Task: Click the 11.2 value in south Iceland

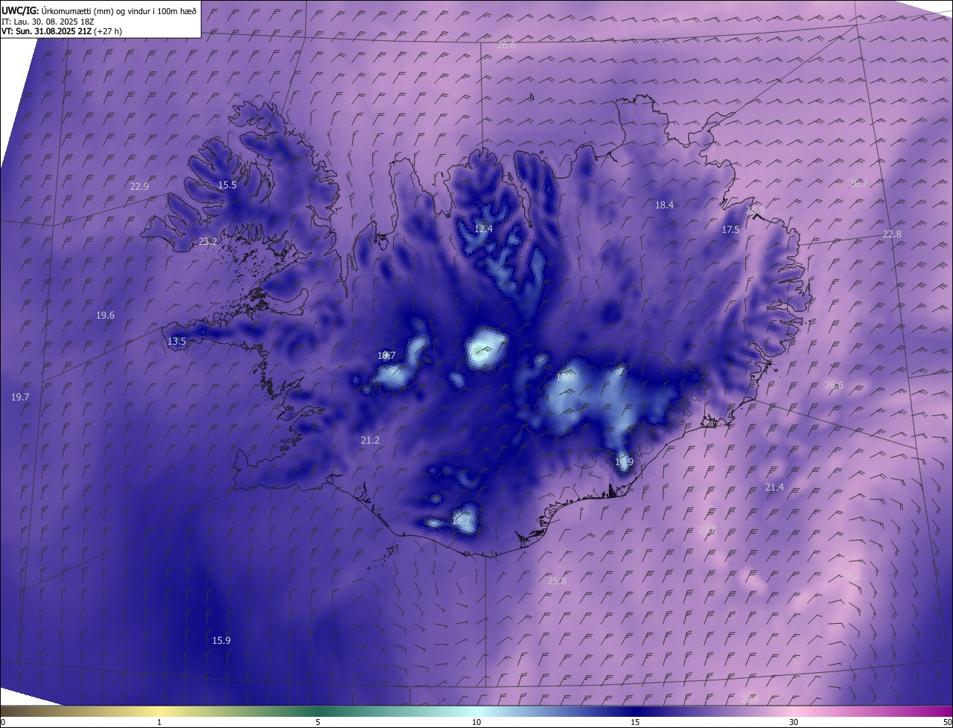Action: 461,520
